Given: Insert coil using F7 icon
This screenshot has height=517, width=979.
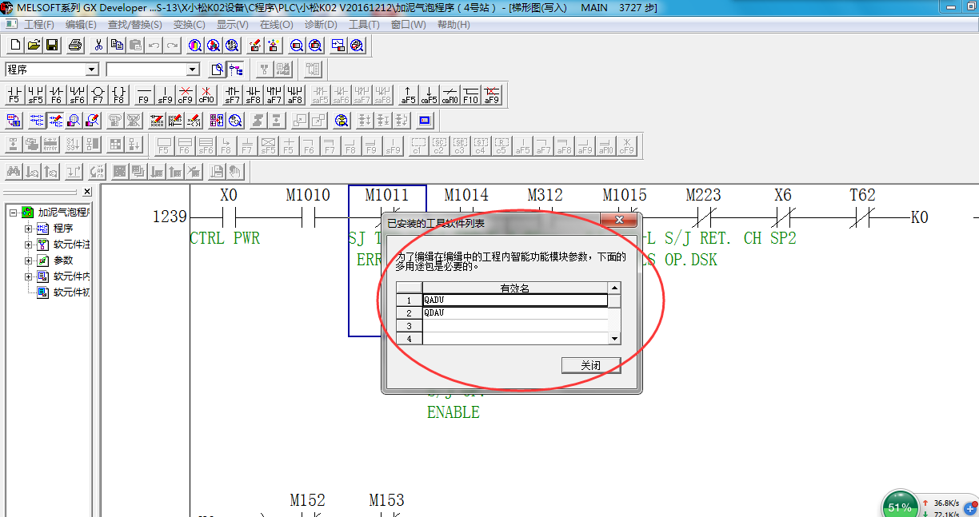Looking at the screenshot, I should coord(98,95).
